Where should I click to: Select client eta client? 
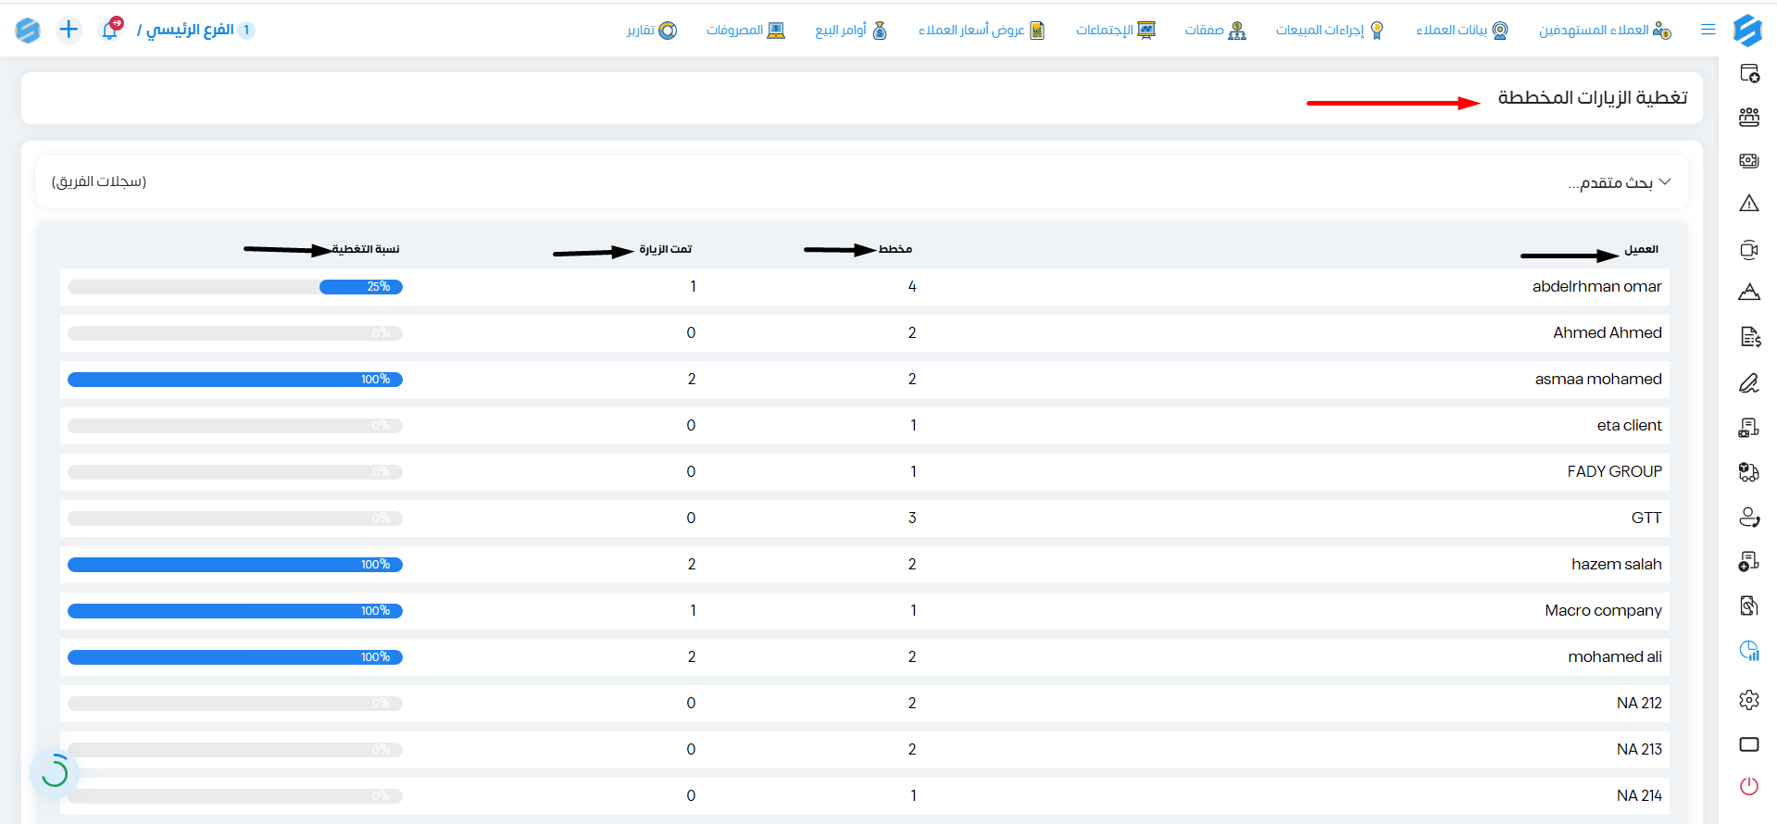coord(1629,426)
